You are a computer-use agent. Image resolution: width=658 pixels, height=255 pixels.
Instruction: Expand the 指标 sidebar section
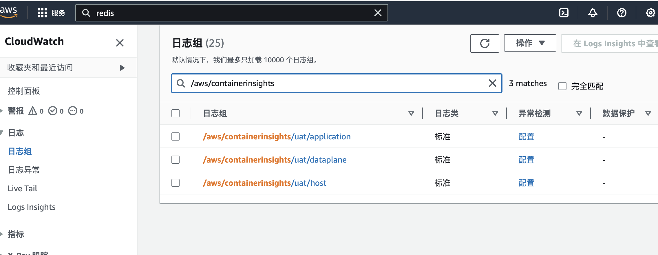1,234
